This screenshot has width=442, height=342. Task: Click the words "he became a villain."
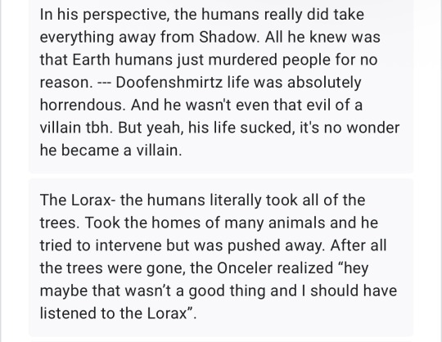(110, 151)
